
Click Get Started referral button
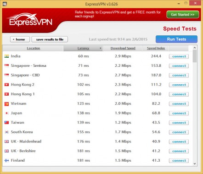pos(183,15)
